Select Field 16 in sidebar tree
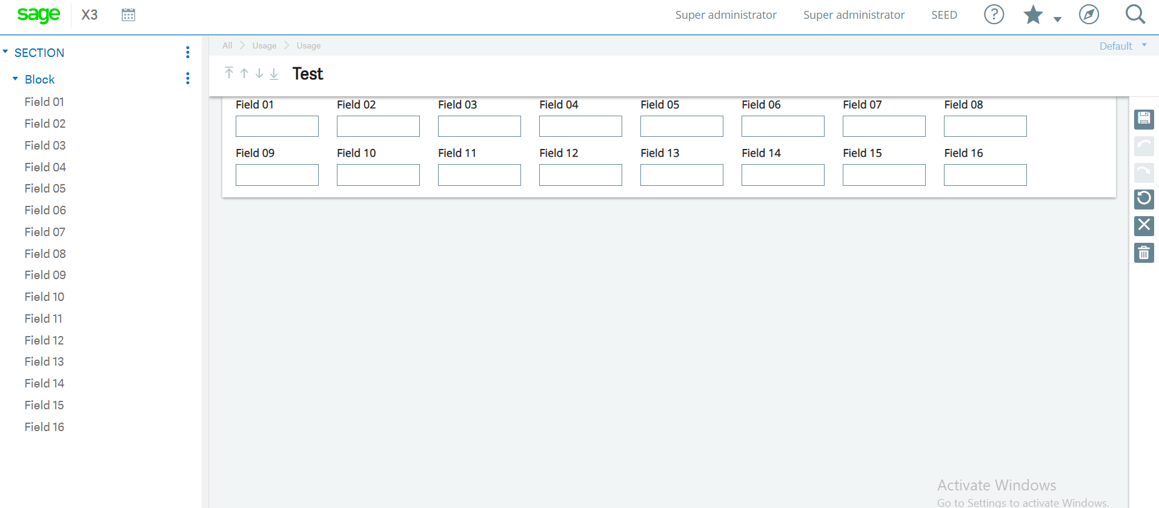 pyautogui.click(x=44, y=427)
